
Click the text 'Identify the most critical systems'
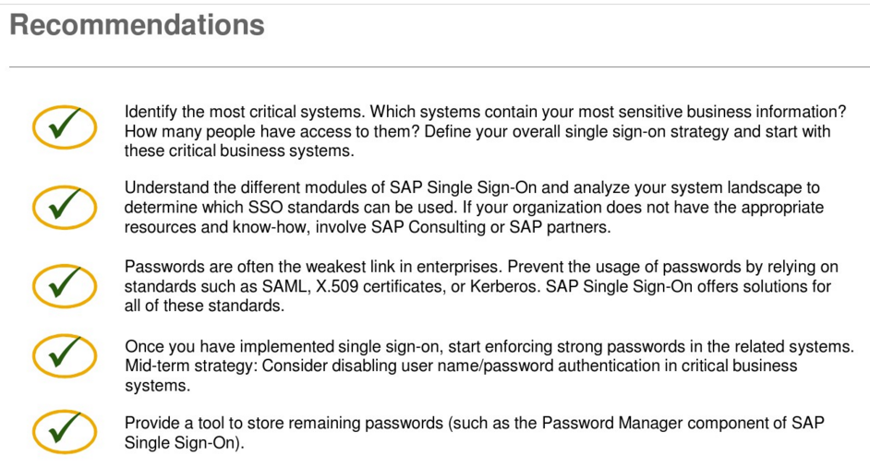click(245, 112)
